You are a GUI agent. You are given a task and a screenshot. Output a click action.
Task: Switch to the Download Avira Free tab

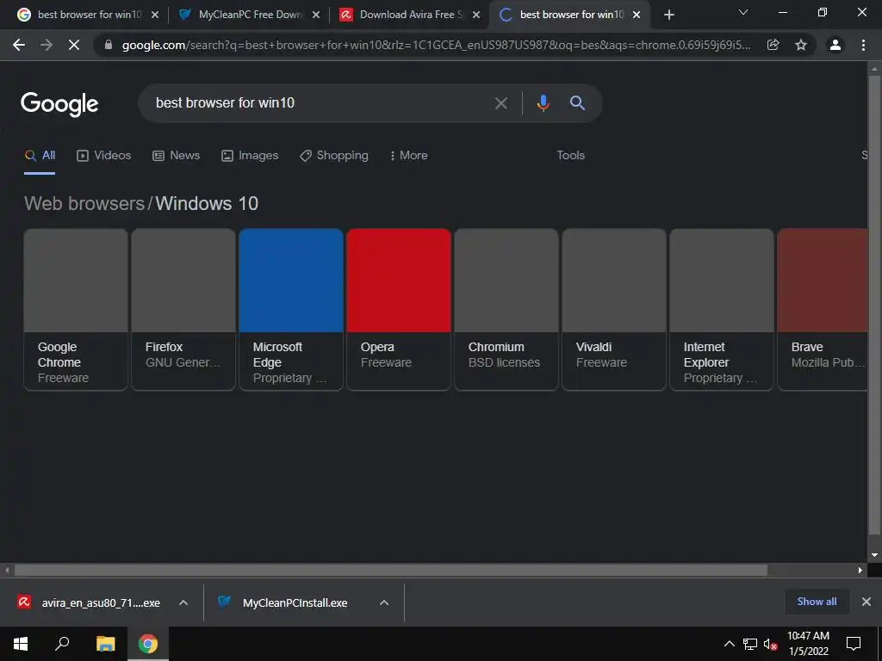tap(409, 15)
